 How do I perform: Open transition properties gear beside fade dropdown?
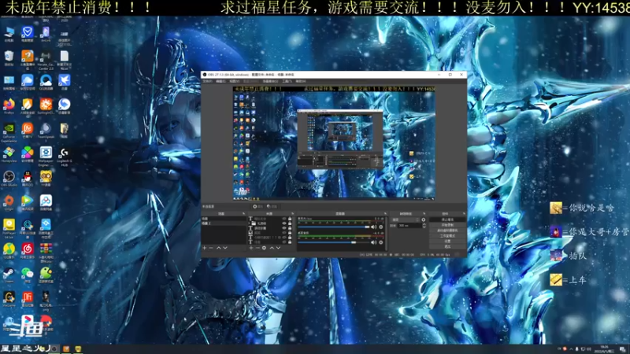pos(423,219)
